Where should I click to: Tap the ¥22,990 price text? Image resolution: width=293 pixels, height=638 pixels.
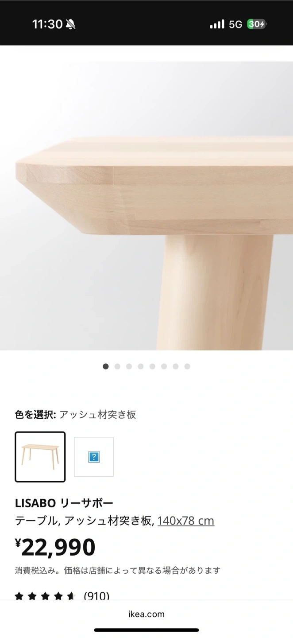tap(55, 547)
